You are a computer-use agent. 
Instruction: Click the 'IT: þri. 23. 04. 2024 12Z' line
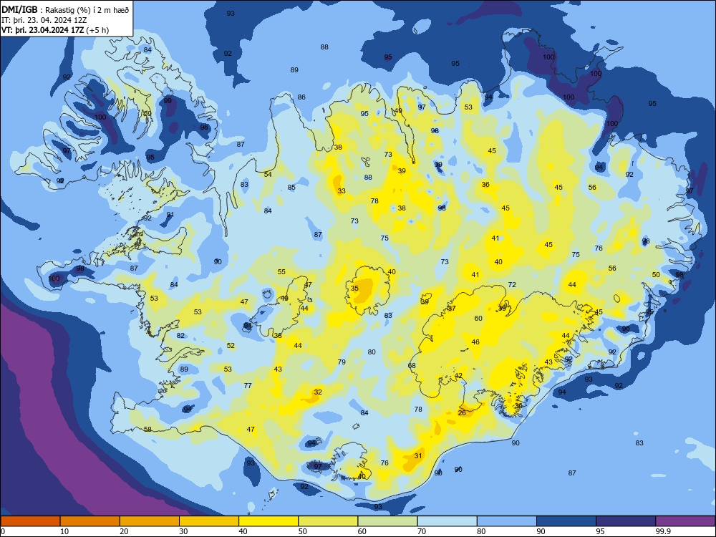pos(44,20)
